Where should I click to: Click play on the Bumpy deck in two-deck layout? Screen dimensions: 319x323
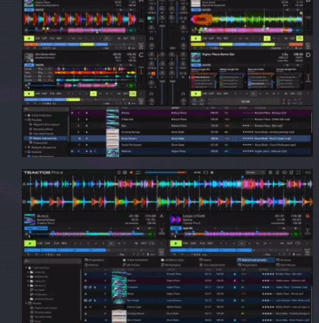30,243
